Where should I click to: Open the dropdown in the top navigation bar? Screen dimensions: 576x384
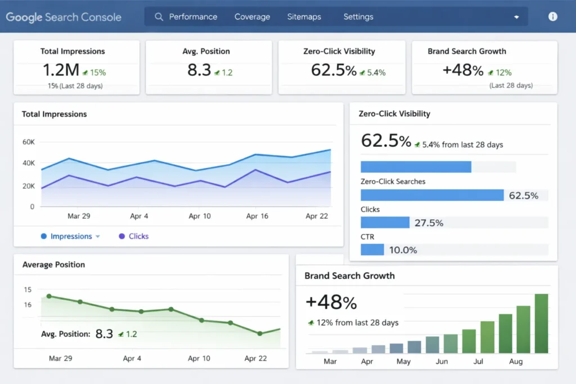pos(517,17)
